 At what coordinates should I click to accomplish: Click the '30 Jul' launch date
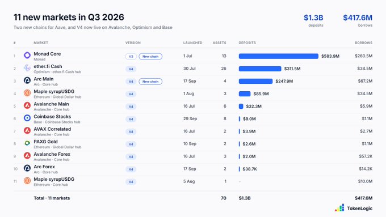189,69
